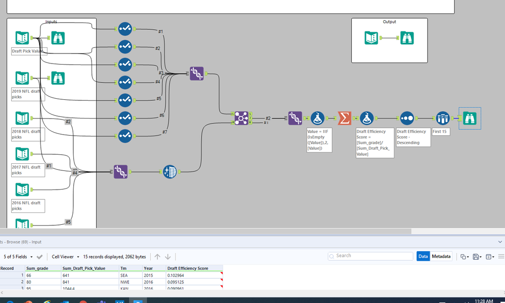This screenshot has height=303, width=505.
Task: Click the Join tool on the canvas
Action: point(241,118)
